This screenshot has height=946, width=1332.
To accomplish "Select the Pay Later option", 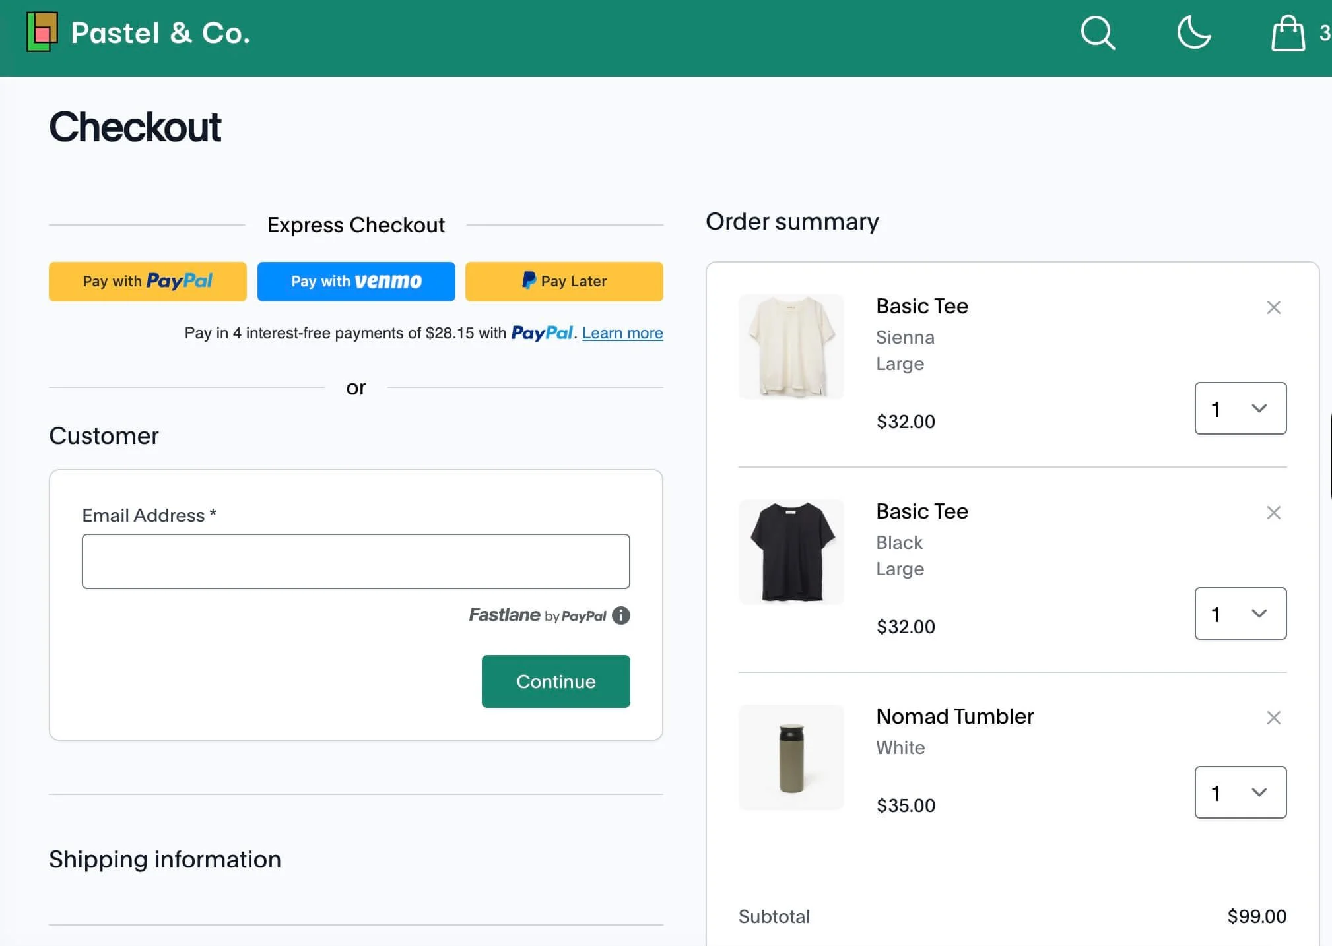I will (564, 282).
